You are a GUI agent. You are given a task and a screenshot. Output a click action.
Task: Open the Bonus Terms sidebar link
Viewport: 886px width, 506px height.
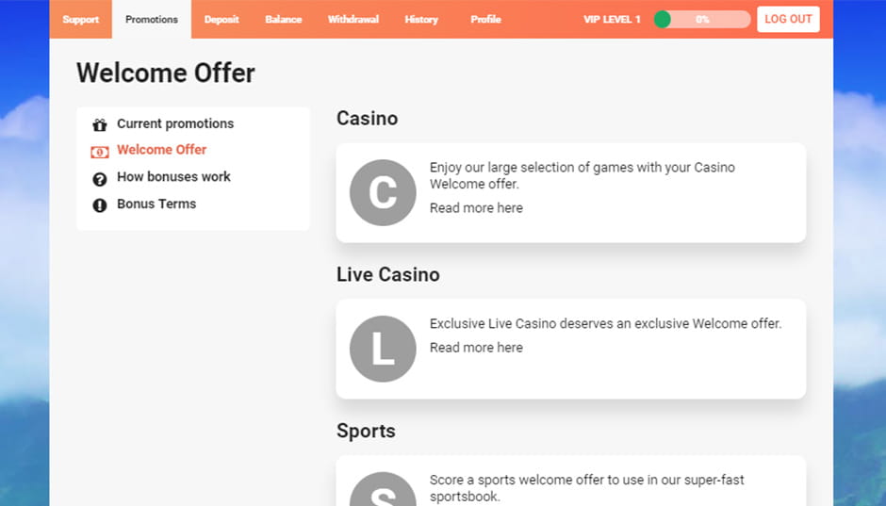[156, 204]
